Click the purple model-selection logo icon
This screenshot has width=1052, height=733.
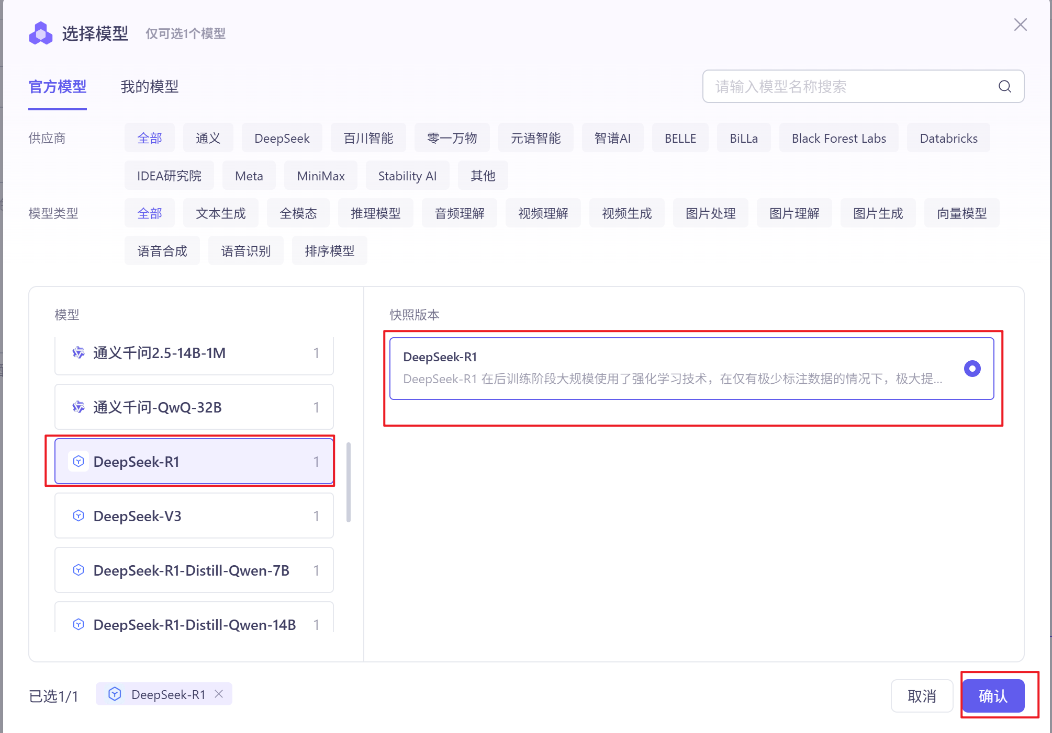click(41, 33)
